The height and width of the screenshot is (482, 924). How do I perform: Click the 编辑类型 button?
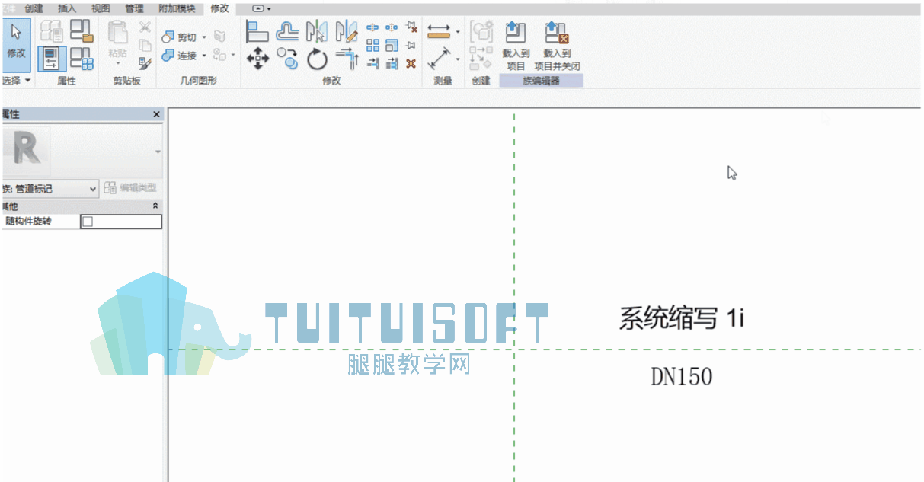coord(131,188)
